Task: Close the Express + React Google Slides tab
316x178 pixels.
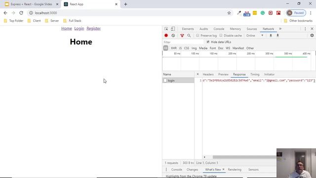Action: pos(57,4)
